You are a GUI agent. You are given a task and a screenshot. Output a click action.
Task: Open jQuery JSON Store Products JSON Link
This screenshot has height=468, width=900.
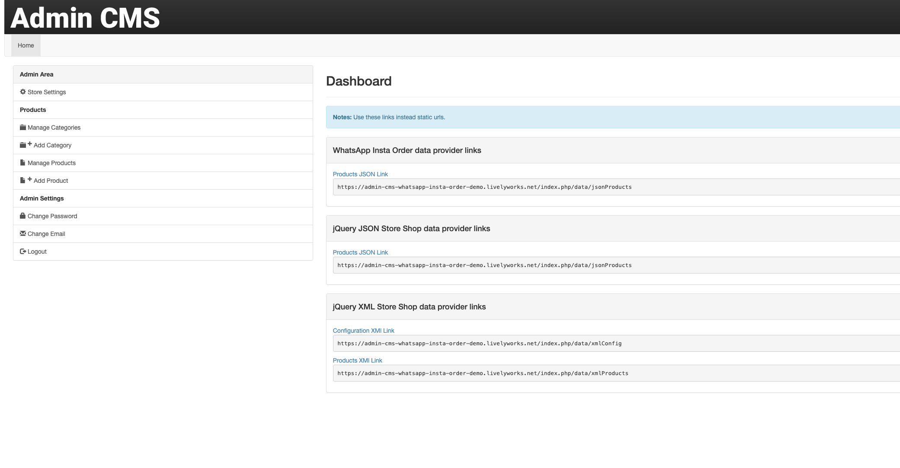pos(360,252)
